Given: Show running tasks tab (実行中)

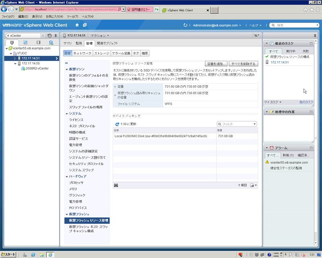Looking at the screenshot, I should [290, 51].
